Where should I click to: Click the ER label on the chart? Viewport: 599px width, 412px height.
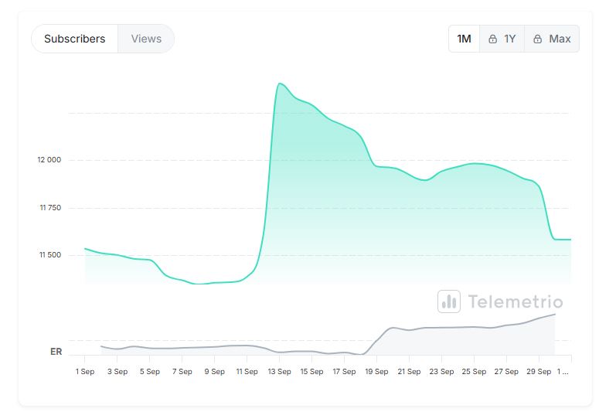(x=56, y=352)
